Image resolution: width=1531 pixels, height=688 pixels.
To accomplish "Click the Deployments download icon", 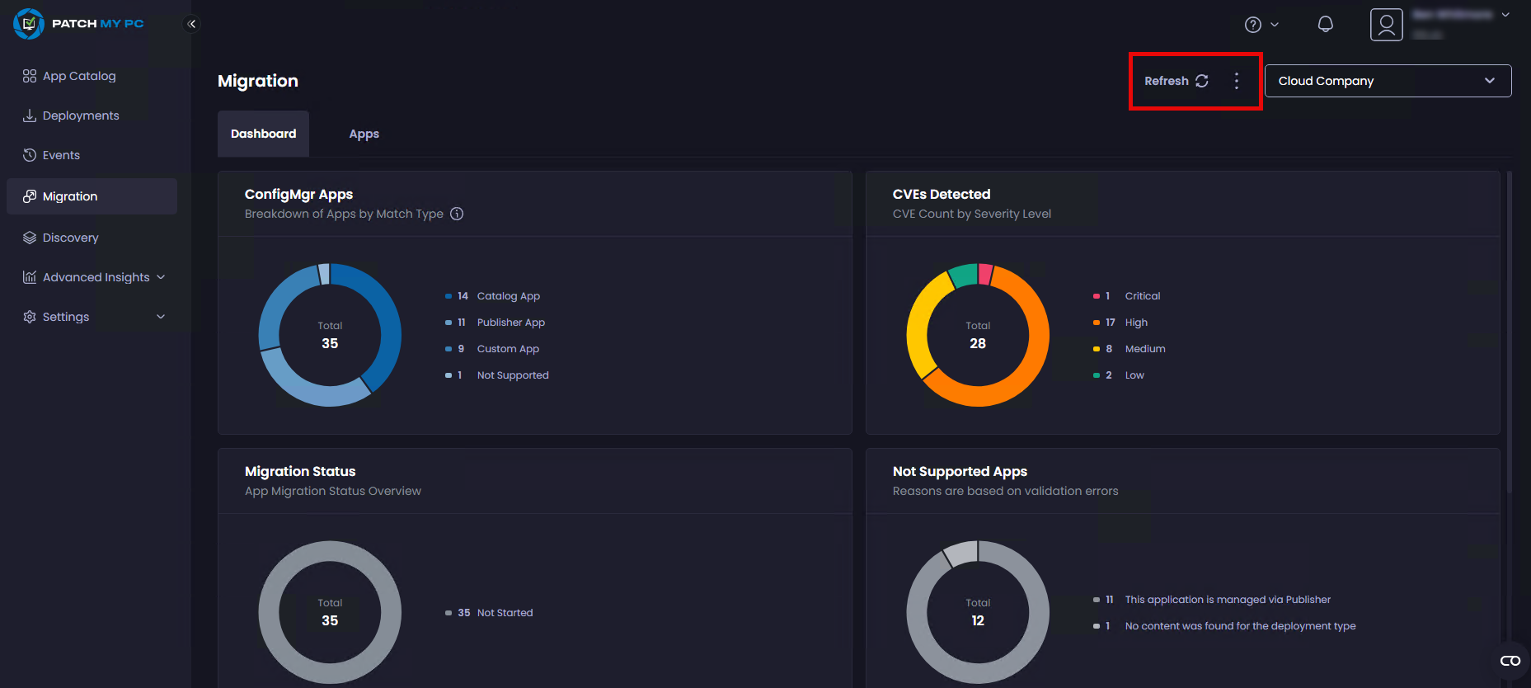I will pos(30,115).
